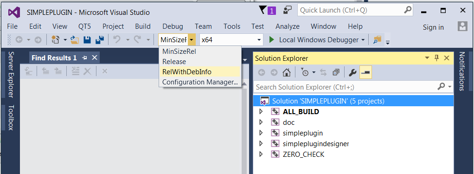
Task: Click the Save All icon
Action: coord(100,39)
